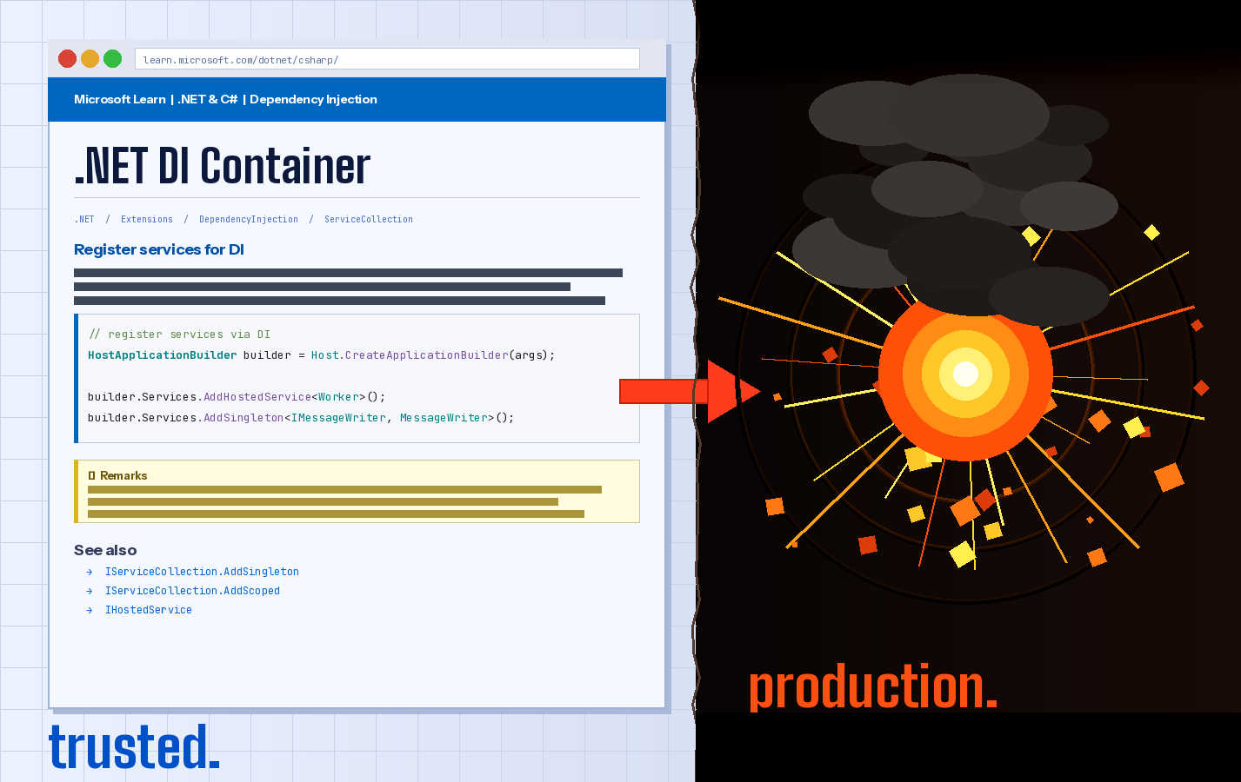This screenshot has width=1241, height=782.
Task: Click the ServiceCollection breadcrumb
Action: click(x=368, y=220)
